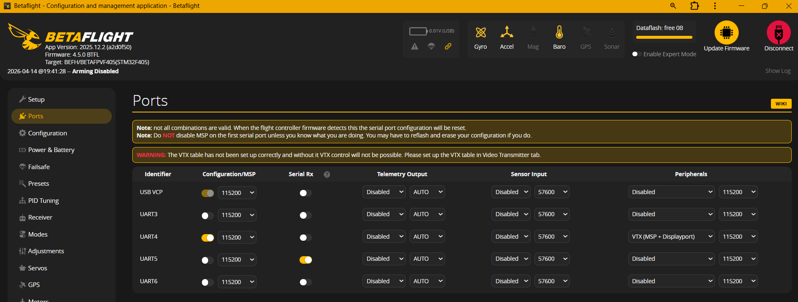Open UART4 Peripherals VTX dropdown

coord(672,237)
